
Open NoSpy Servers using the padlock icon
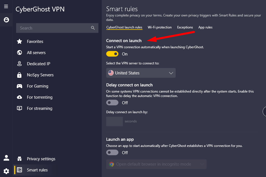[19, 75]
